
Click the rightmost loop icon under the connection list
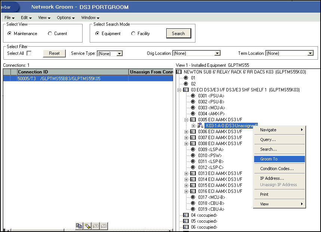[x=104, y=226]
